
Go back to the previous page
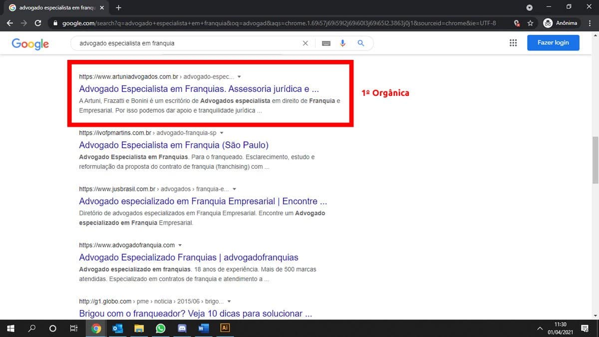tap(10, 23)
